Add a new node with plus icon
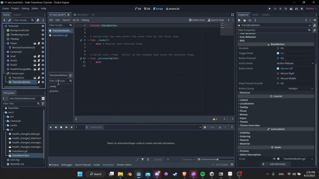Screen dimensions: 319x179 pos(4,20)
